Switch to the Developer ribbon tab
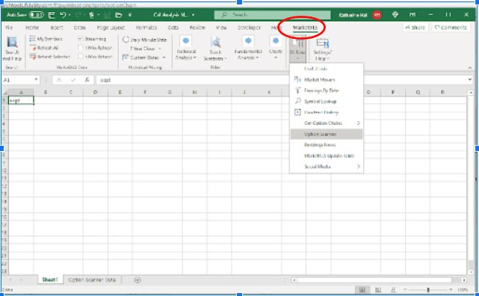This screenshot has height=296, width=479. click(x=249, y=28)
